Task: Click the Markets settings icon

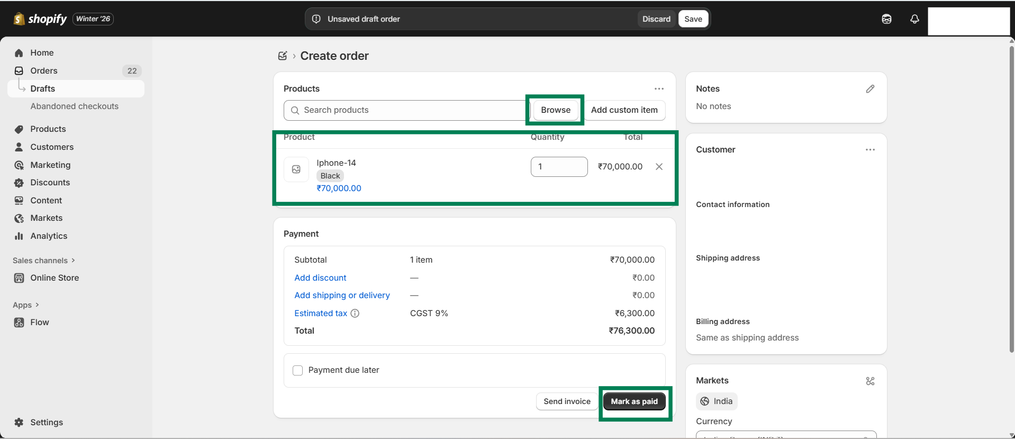Action: coord(870,381)
